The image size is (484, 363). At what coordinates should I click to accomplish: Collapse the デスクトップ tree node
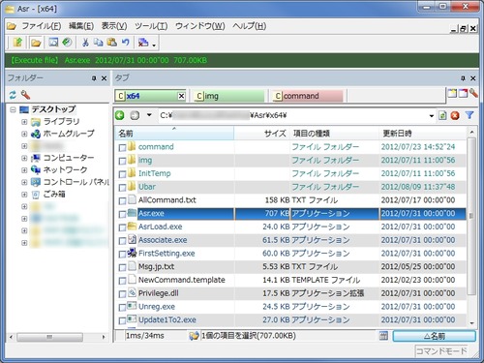13,110
